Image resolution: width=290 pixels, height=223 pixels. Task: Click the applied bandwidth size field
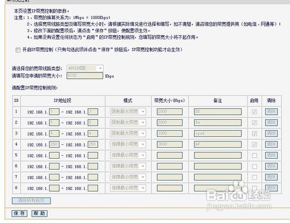pos(85,76)
